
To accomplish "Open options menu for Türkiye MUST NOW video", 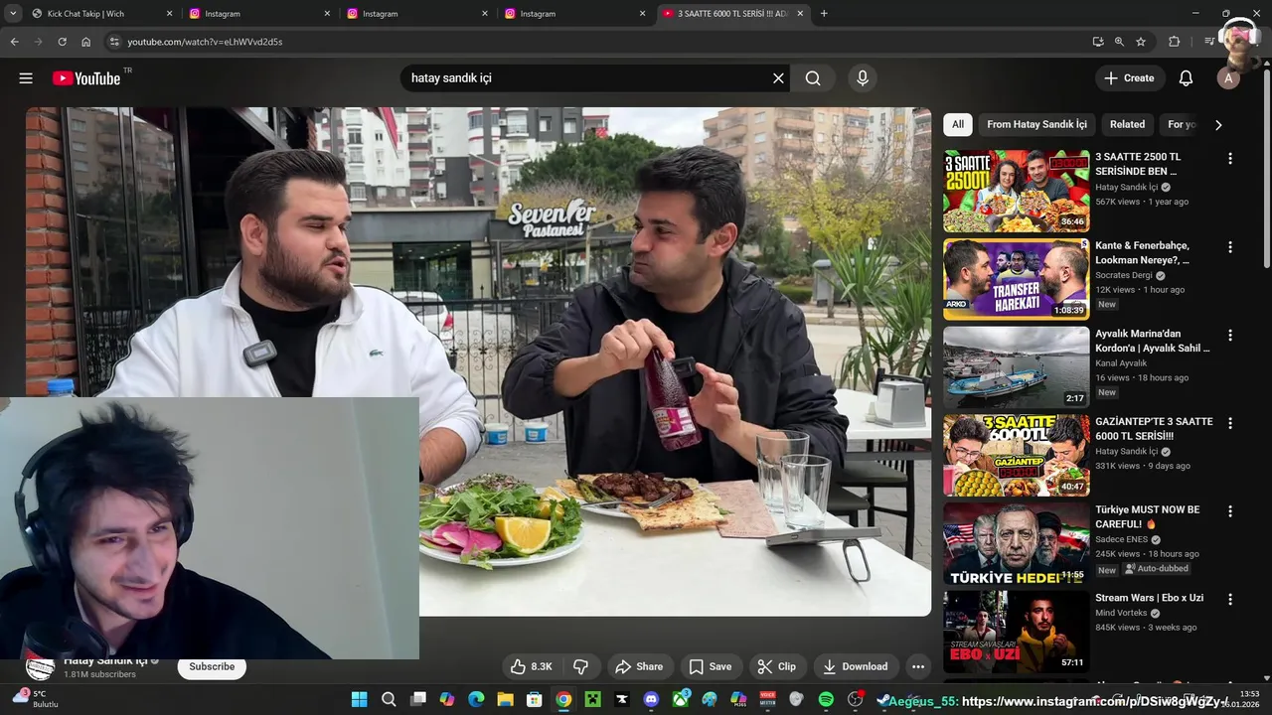I will click(1229, 511).
